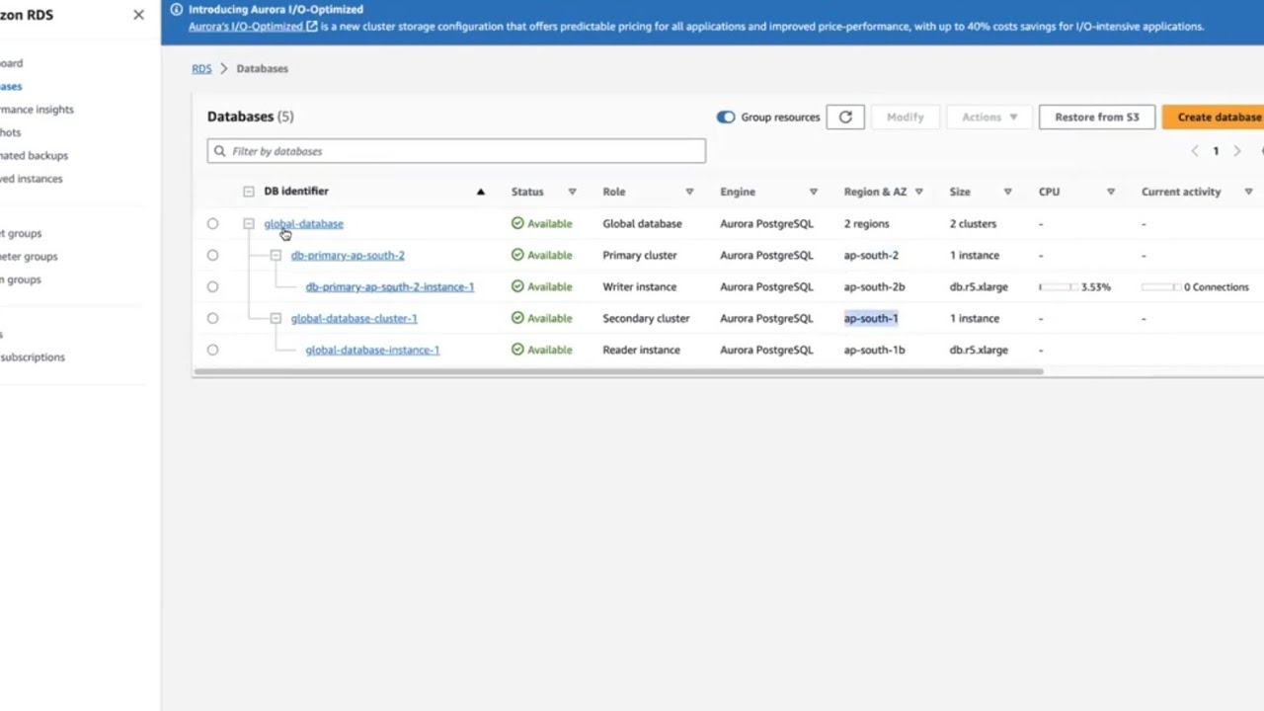Select the radio button for global-database-instance-1
1264x711 pixels.
[x=212, y=350]
